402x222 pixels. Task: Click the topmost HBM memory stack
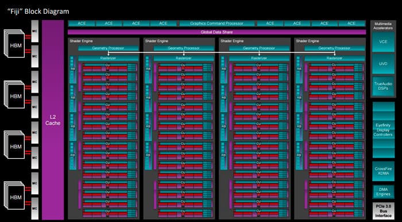[14, 44]
